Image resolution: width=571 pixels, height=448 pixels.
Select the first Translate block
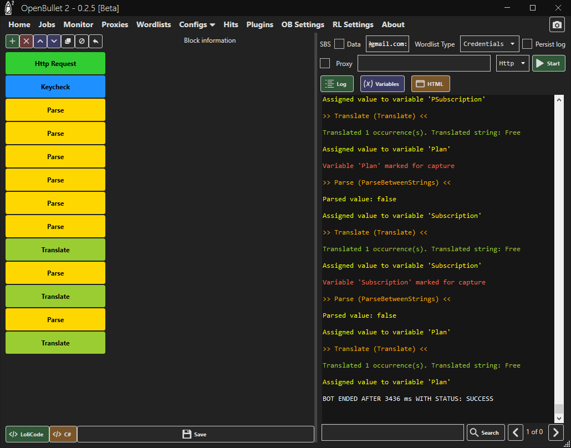pyautogui.click(x=55, y=250)
